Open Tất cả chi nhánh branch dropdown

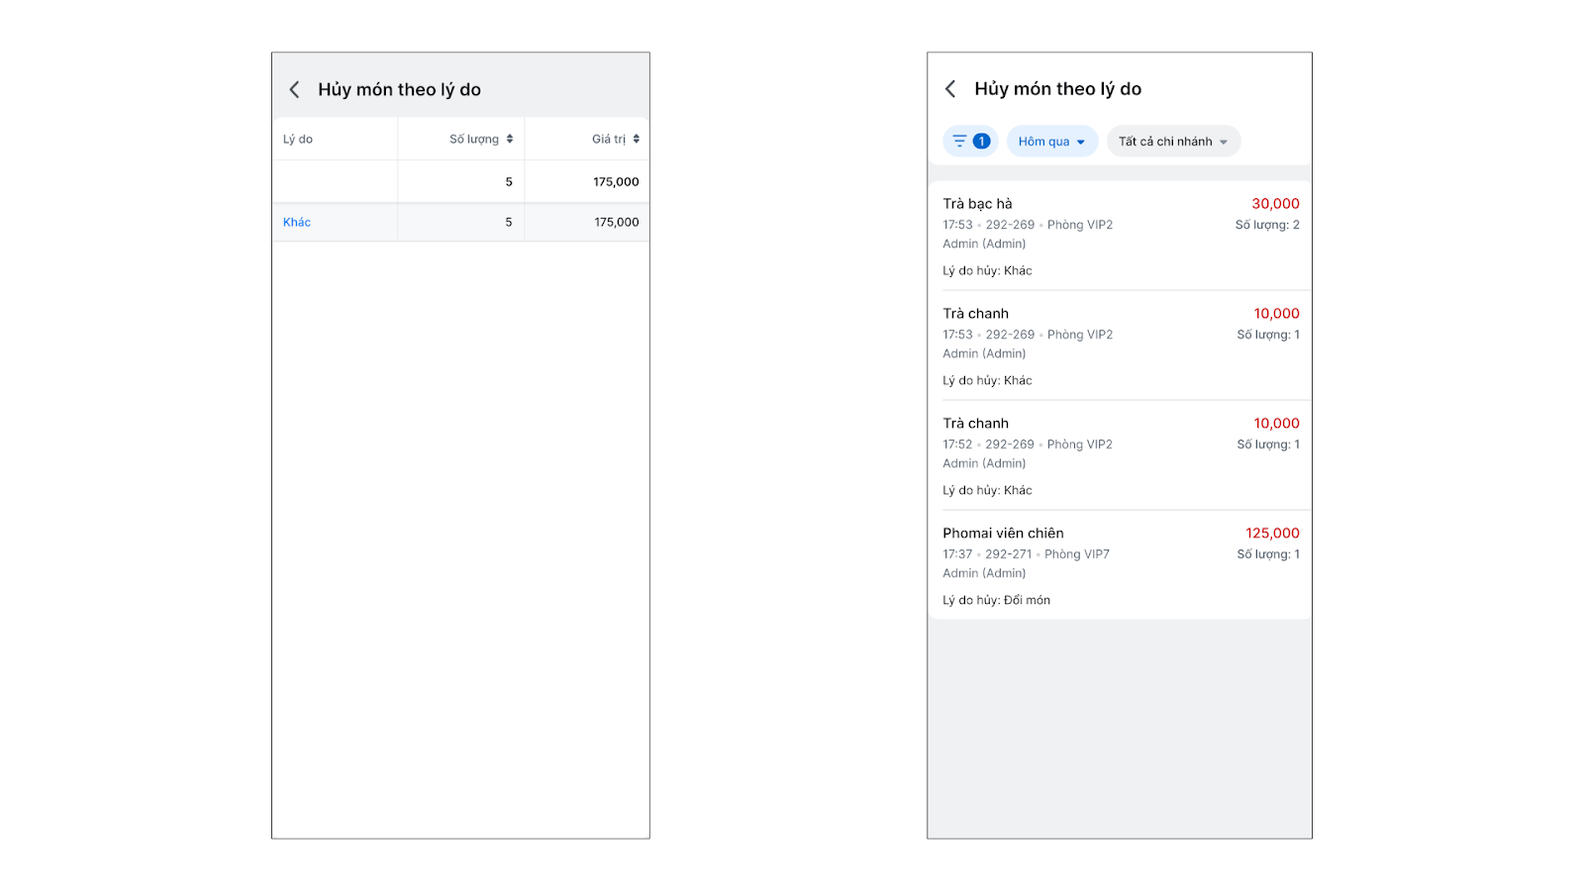point(1173,142)
